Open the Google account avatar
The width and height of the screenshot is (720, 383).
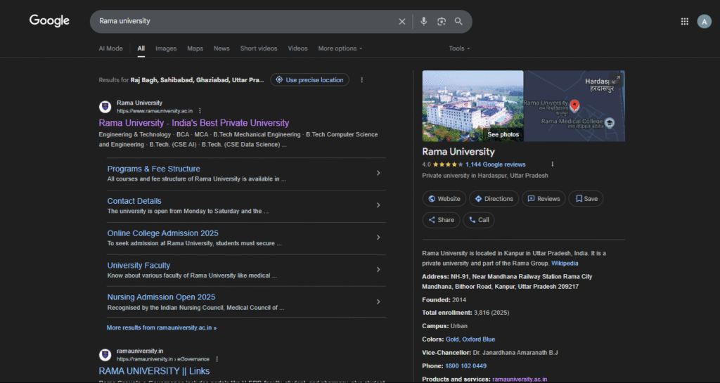pyautogui.click(x=704, y=22)
